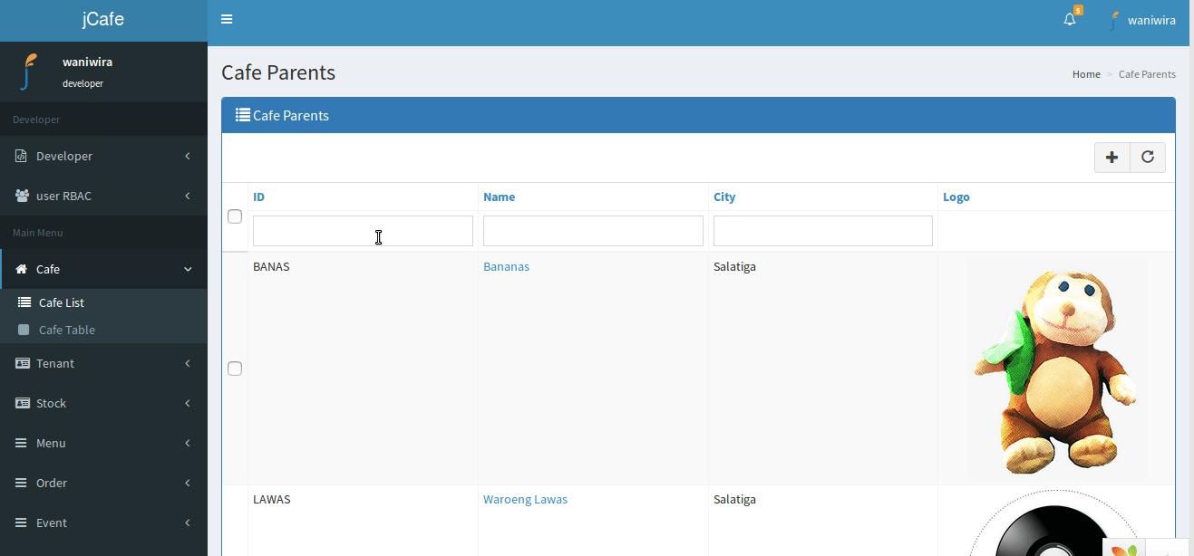
Task: Click the Bananas monkey logo image
Action: pyautogui.click(x=1056, y=369)
